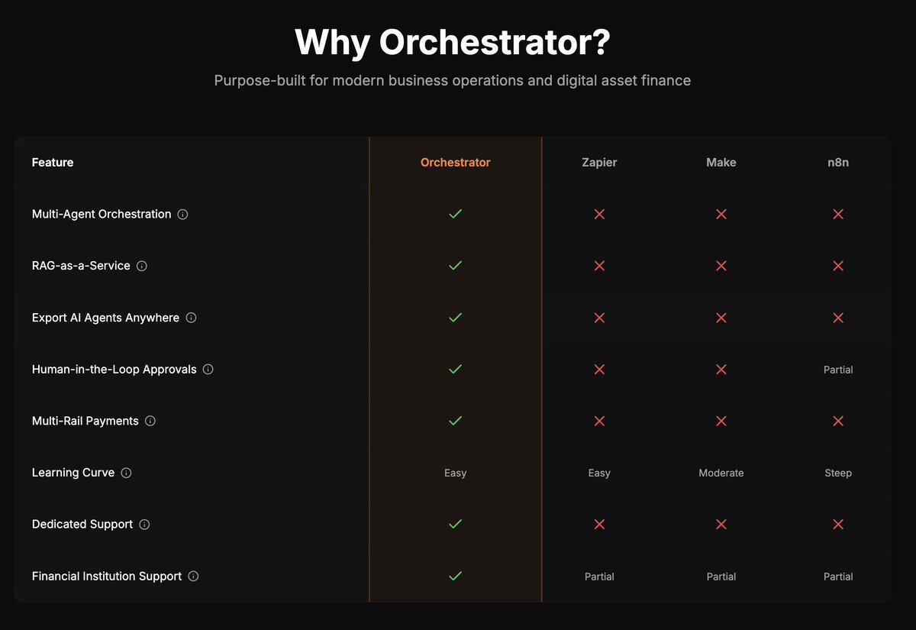Click n8n red X for Multi-Agent Orchestration
The width and height of the screenshot is (916, 630).
(x=838, y=215)
